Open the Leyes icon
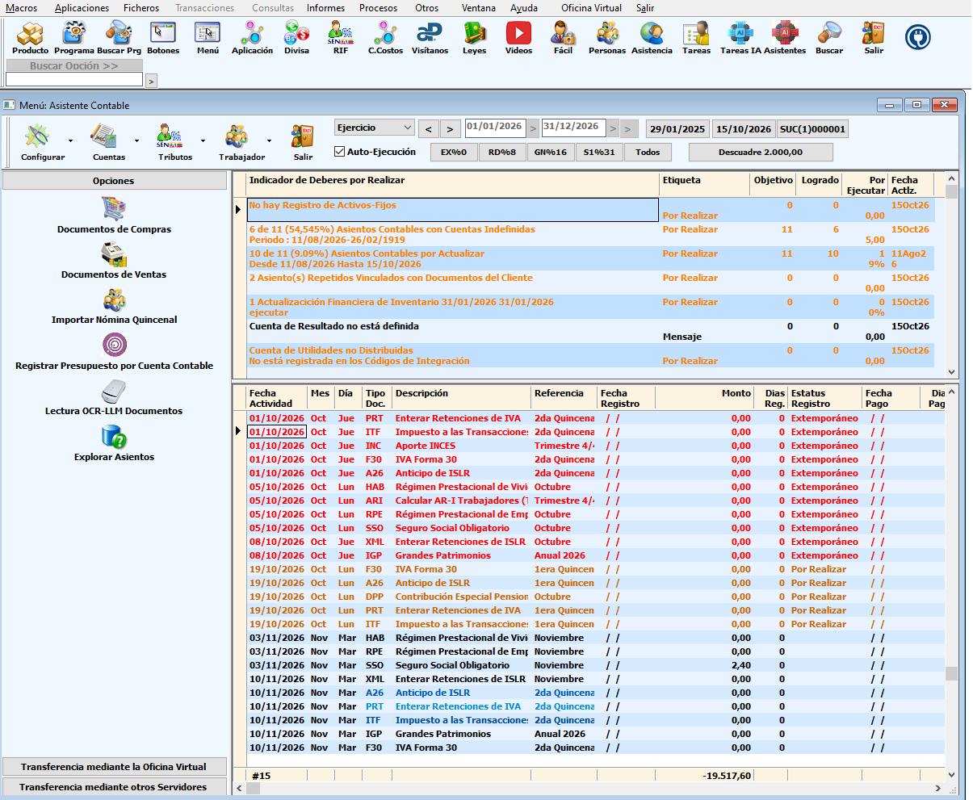 [474, 38]
